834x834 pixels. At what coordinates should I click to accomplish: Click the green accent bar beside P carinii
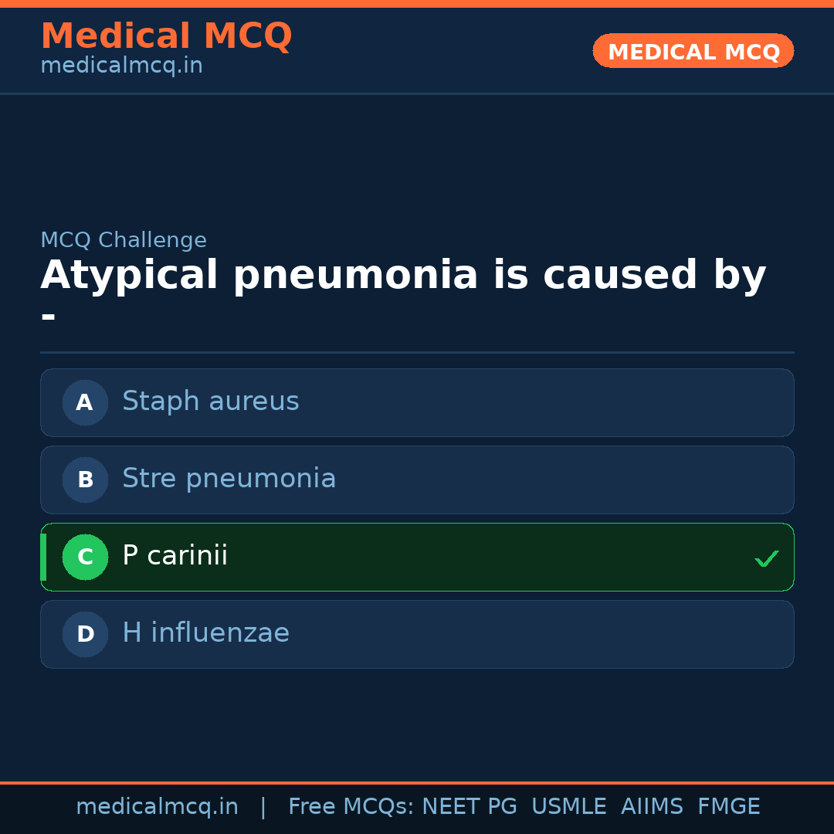(42, 557)
